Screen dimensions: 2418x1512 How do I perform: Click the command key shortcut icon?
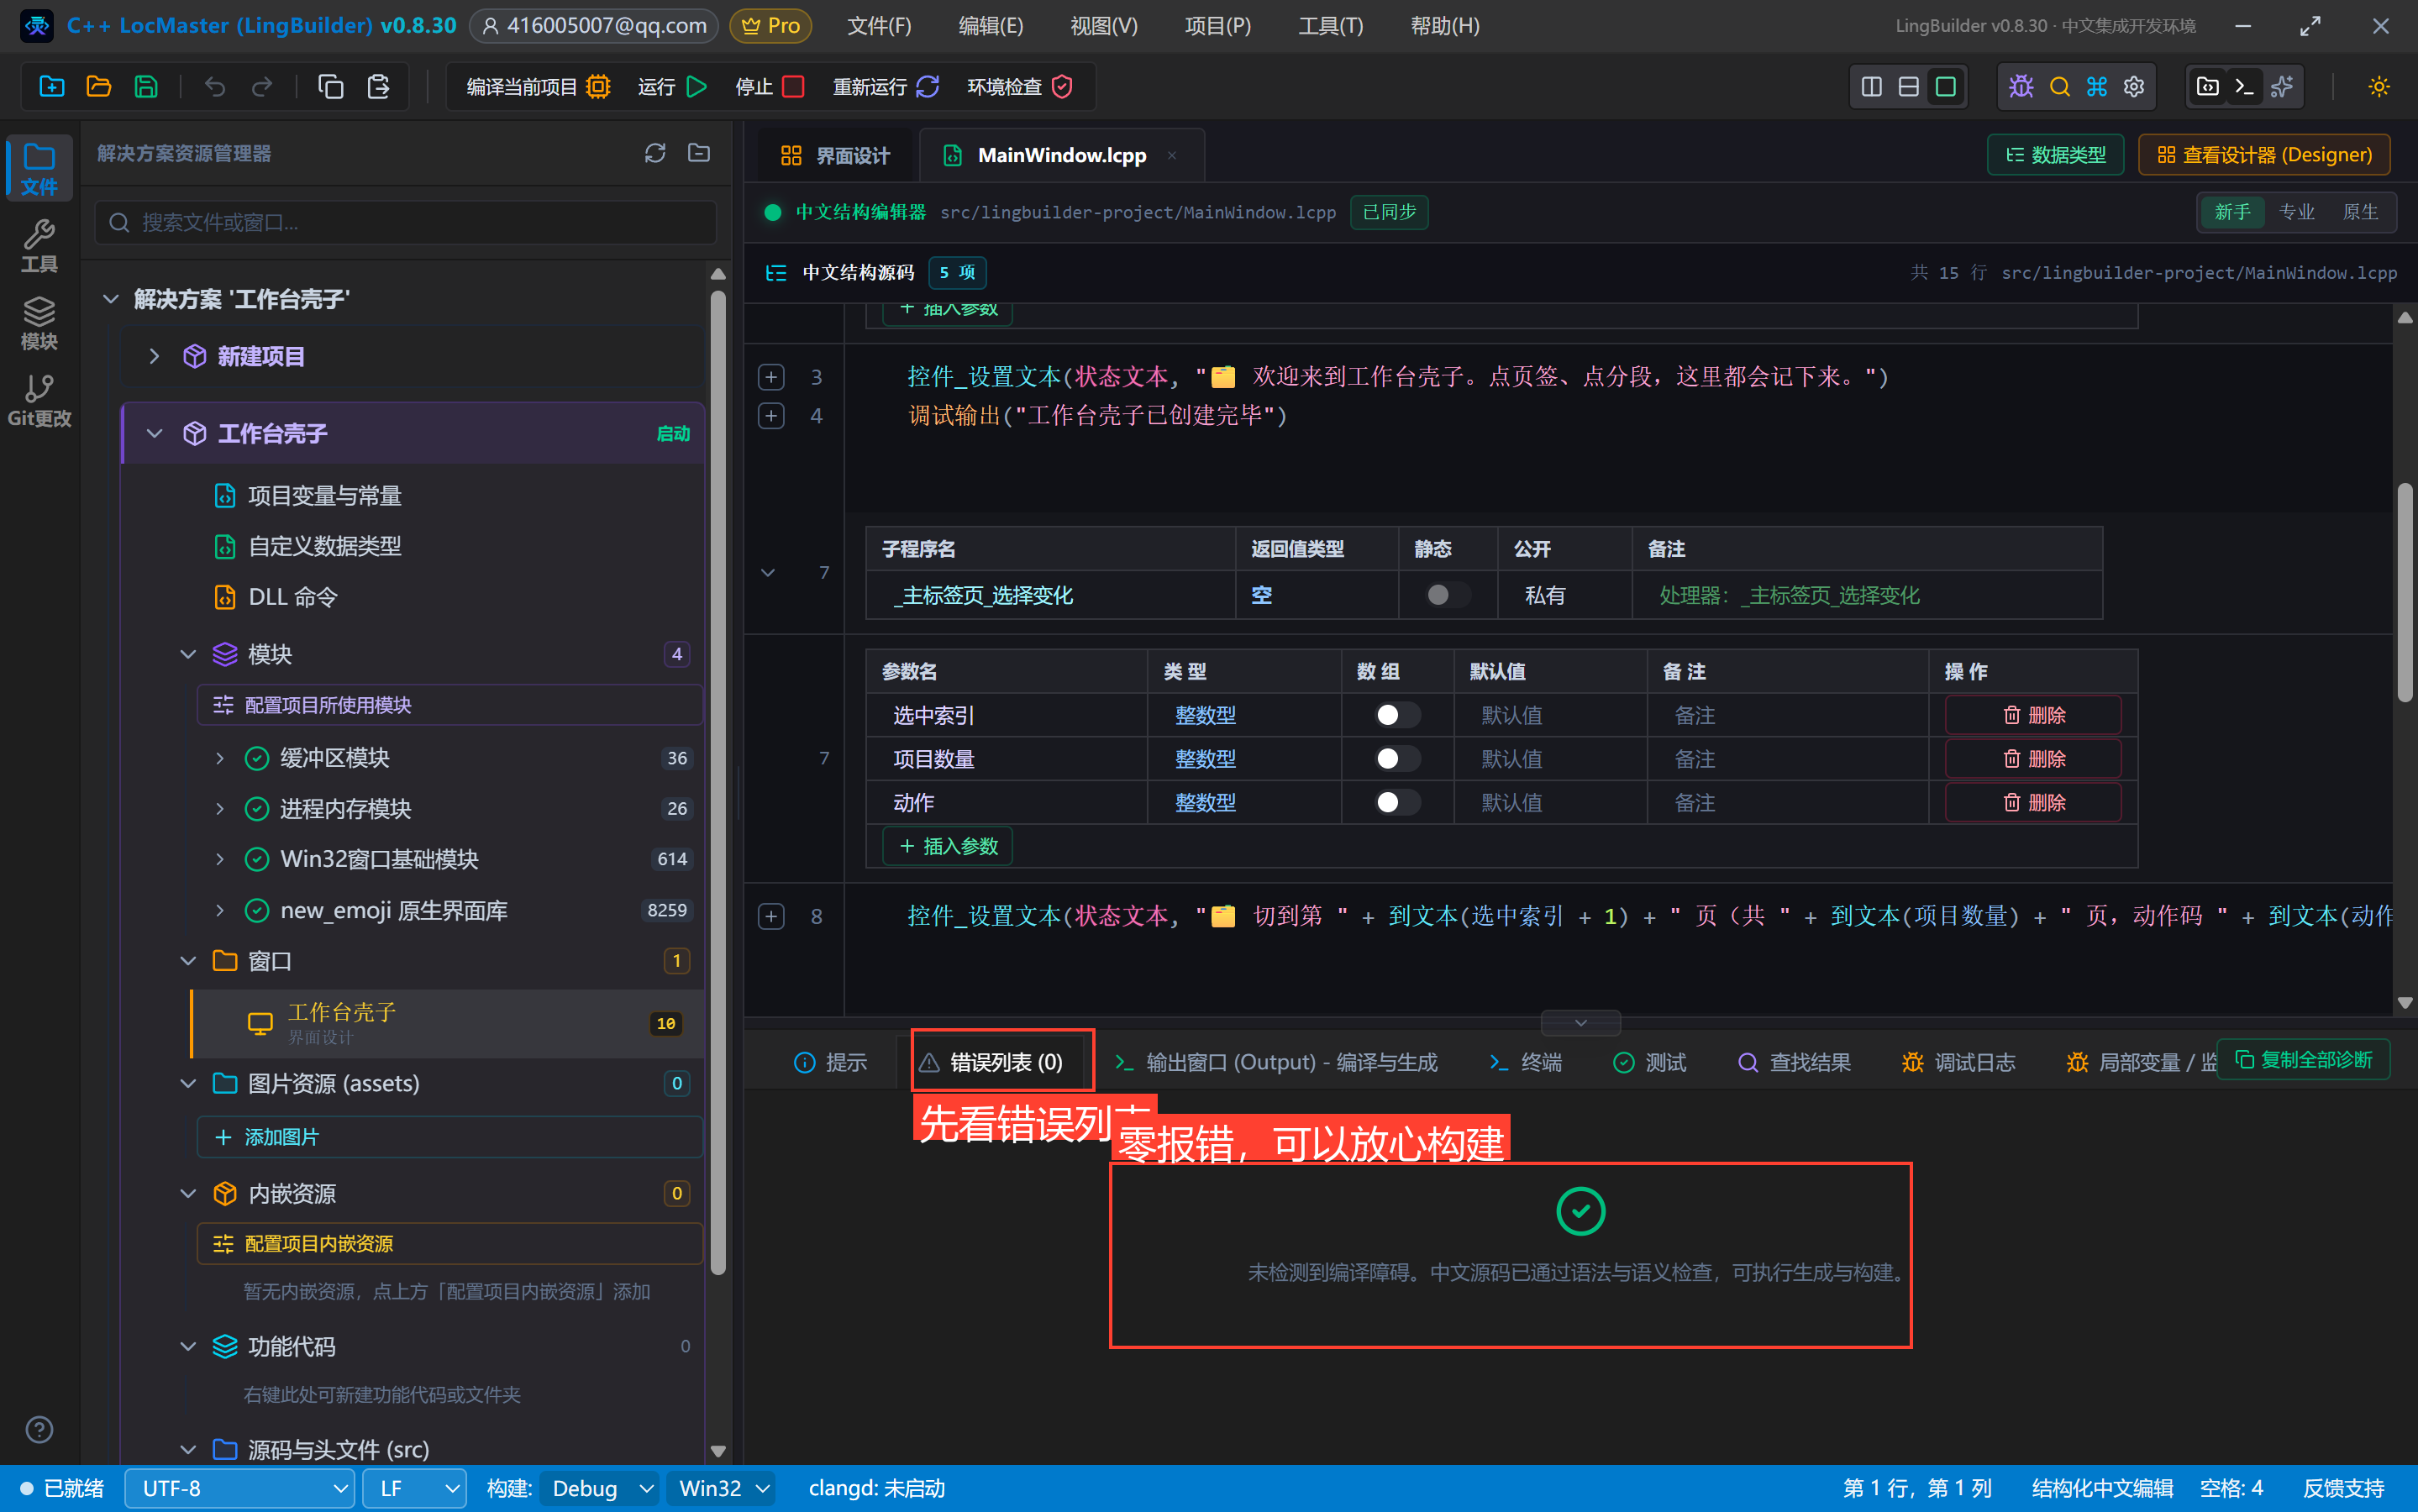(x=2097, y=86)
